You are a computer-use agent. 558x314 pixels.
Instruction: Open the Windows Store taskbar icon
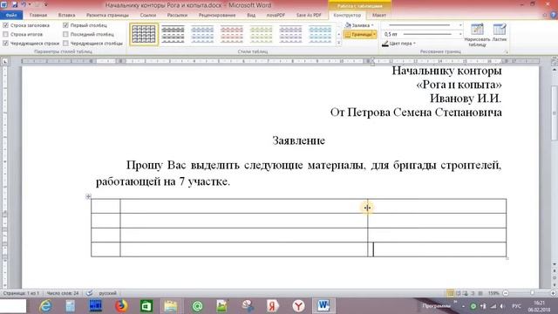coord(146,306)
